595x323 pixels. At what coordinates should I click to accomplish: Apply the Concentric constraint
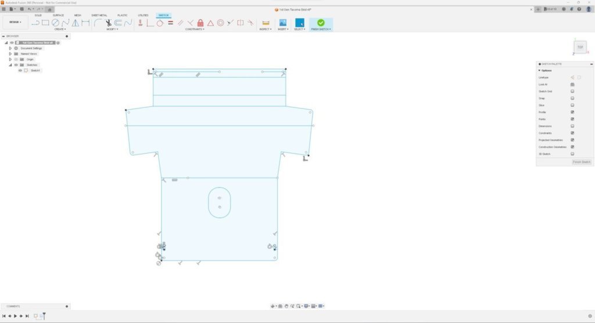[x=220, y=23]
